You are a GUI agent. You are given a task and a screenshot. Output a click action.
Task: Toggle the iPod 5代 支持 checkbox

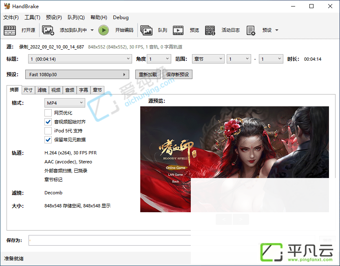click(x=48, y=131)
